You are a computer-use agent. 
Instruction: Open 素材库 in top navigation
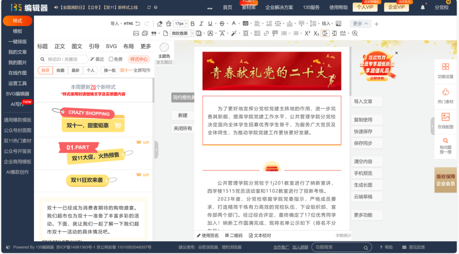249,7
